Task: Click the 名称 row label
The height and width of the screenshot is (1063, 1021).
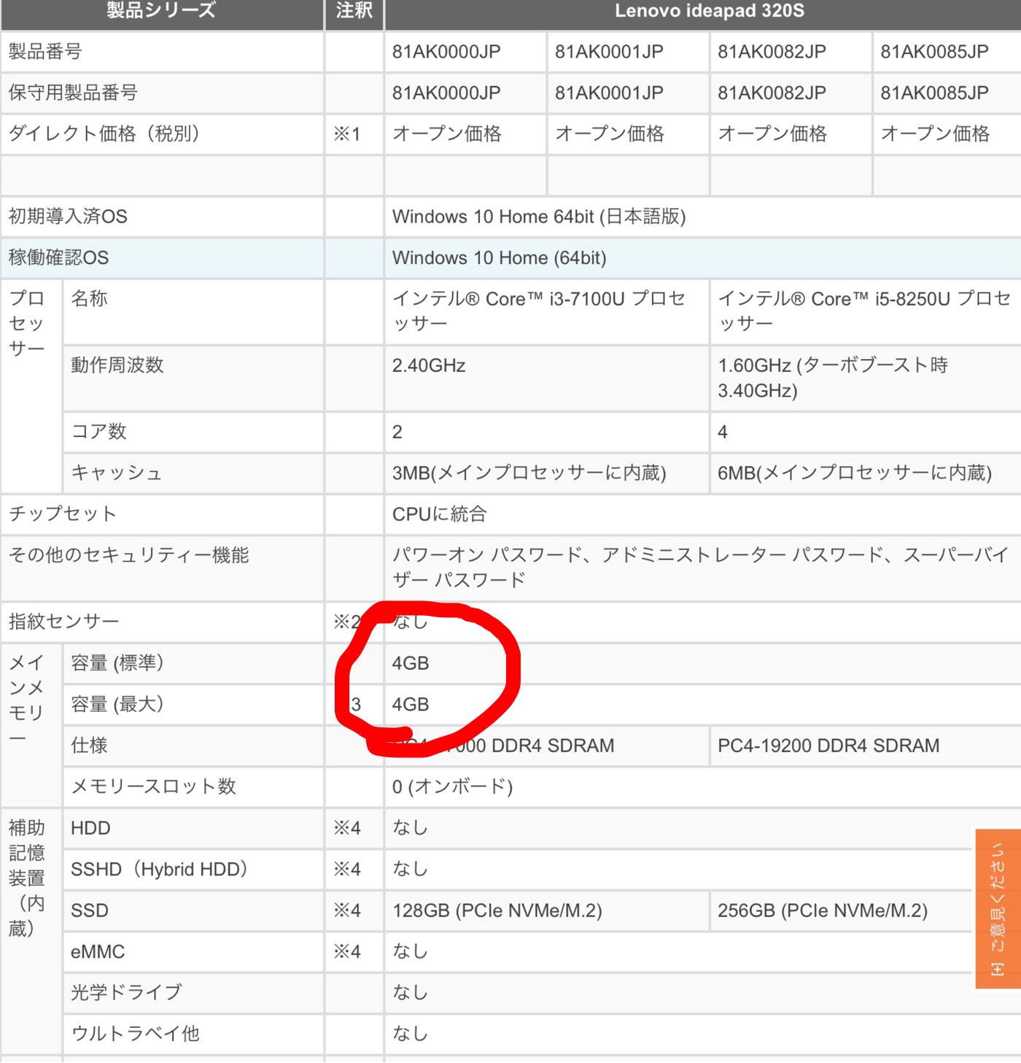Action: point(89,298)
